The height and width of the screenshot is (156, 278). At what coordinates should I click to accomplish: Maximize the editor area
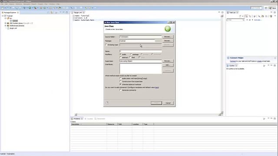[x=222, y=13]
